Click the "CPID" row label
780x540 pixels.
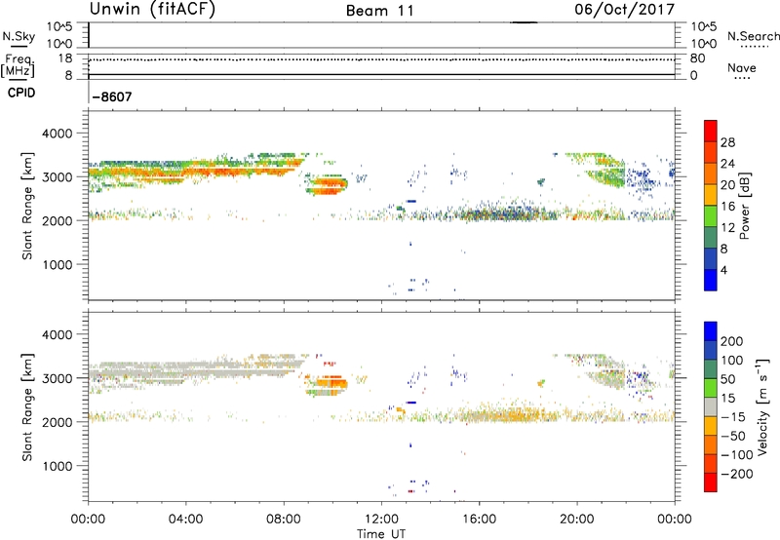(x=21, y=93)
